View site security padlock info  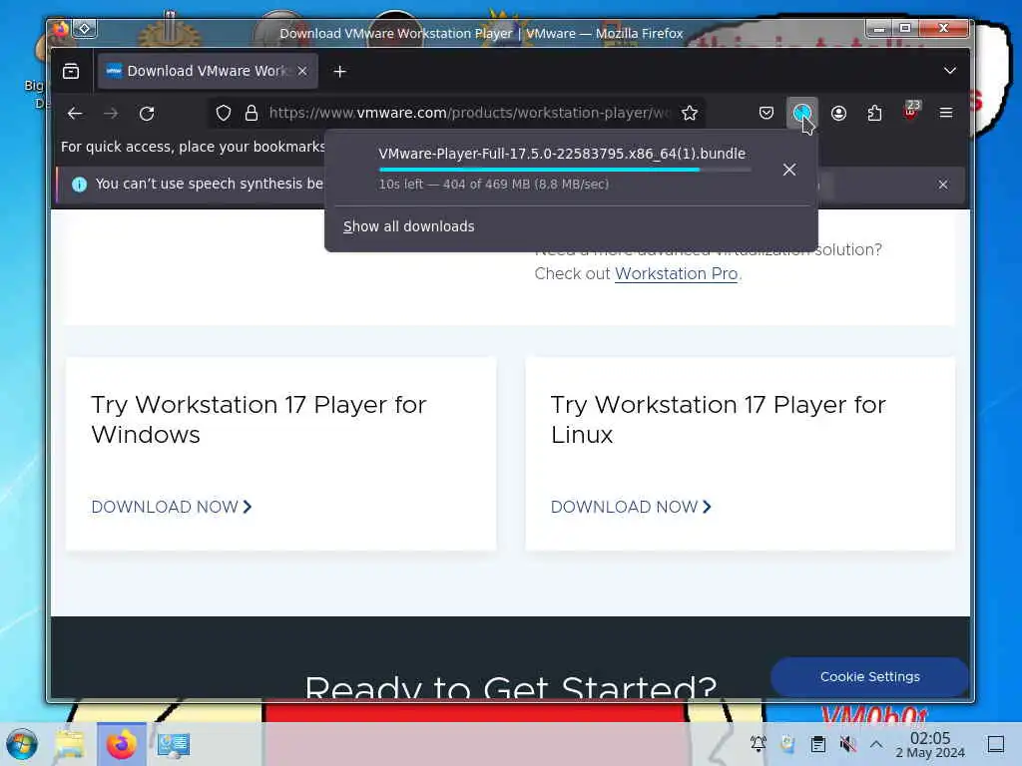(251, 114)
